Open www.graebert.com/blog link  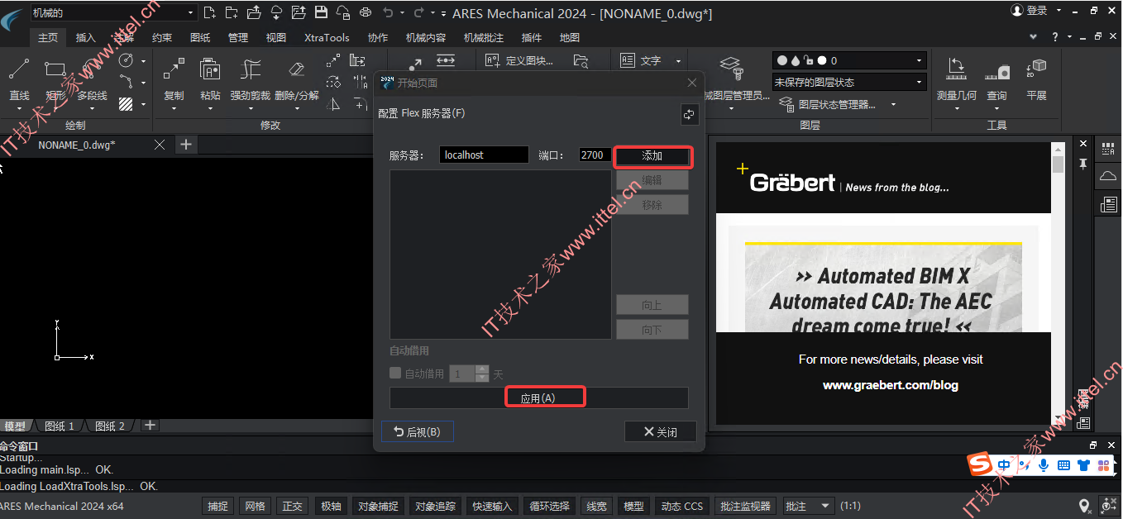pos(891,385)
